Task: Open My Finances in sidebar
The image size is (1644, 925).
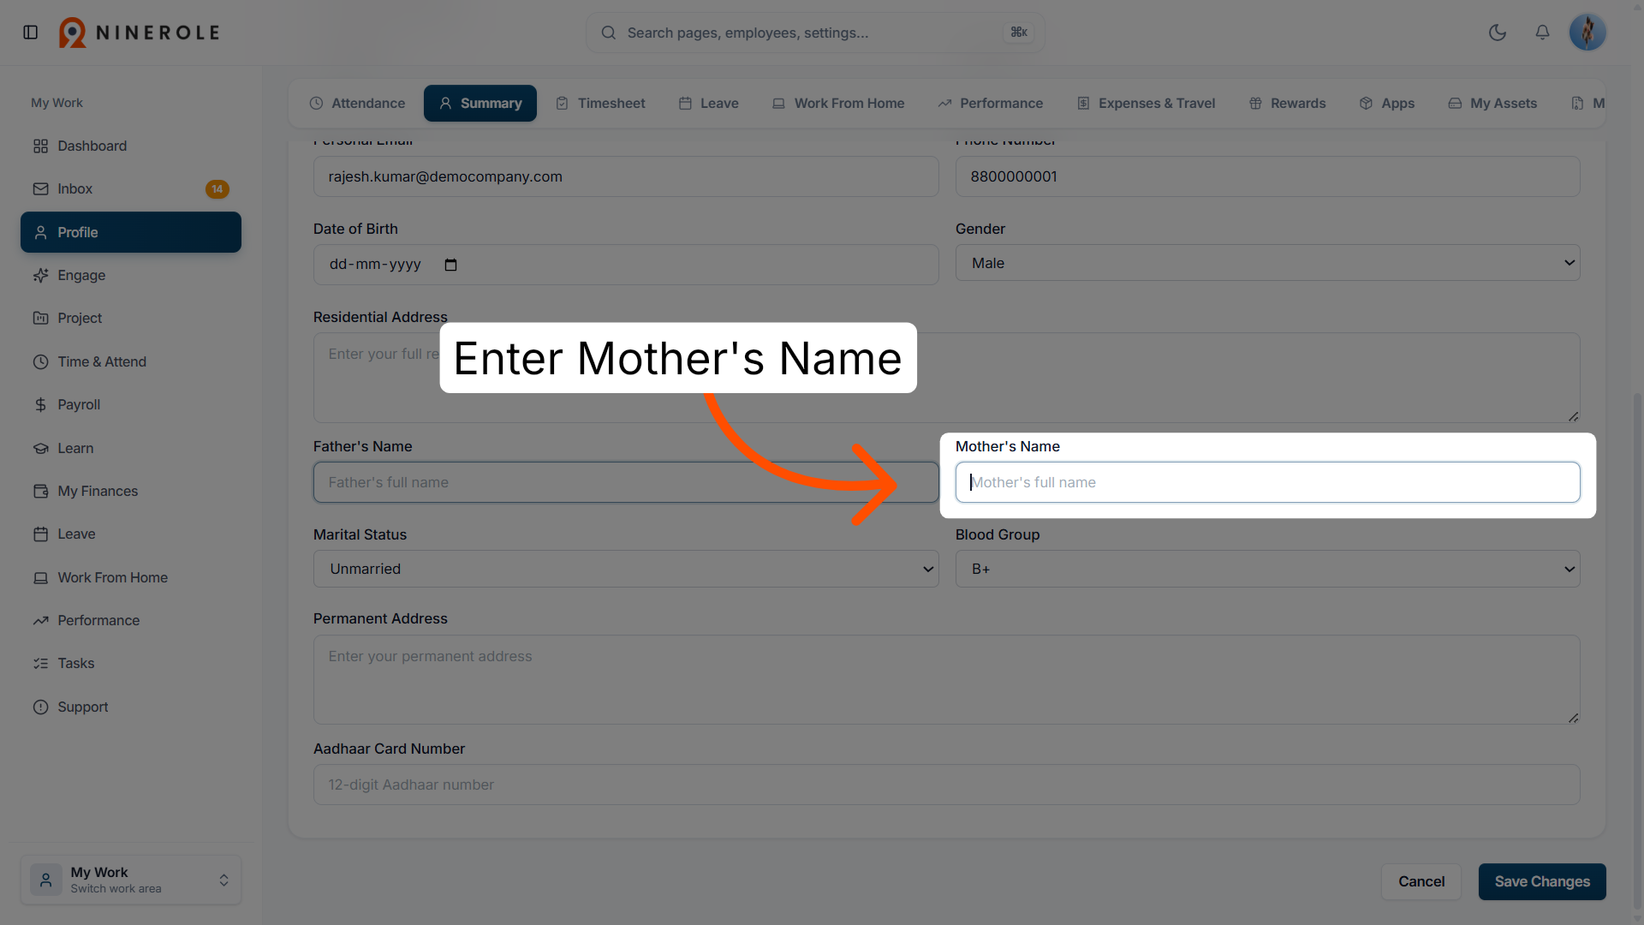Action: coord(131,491)
